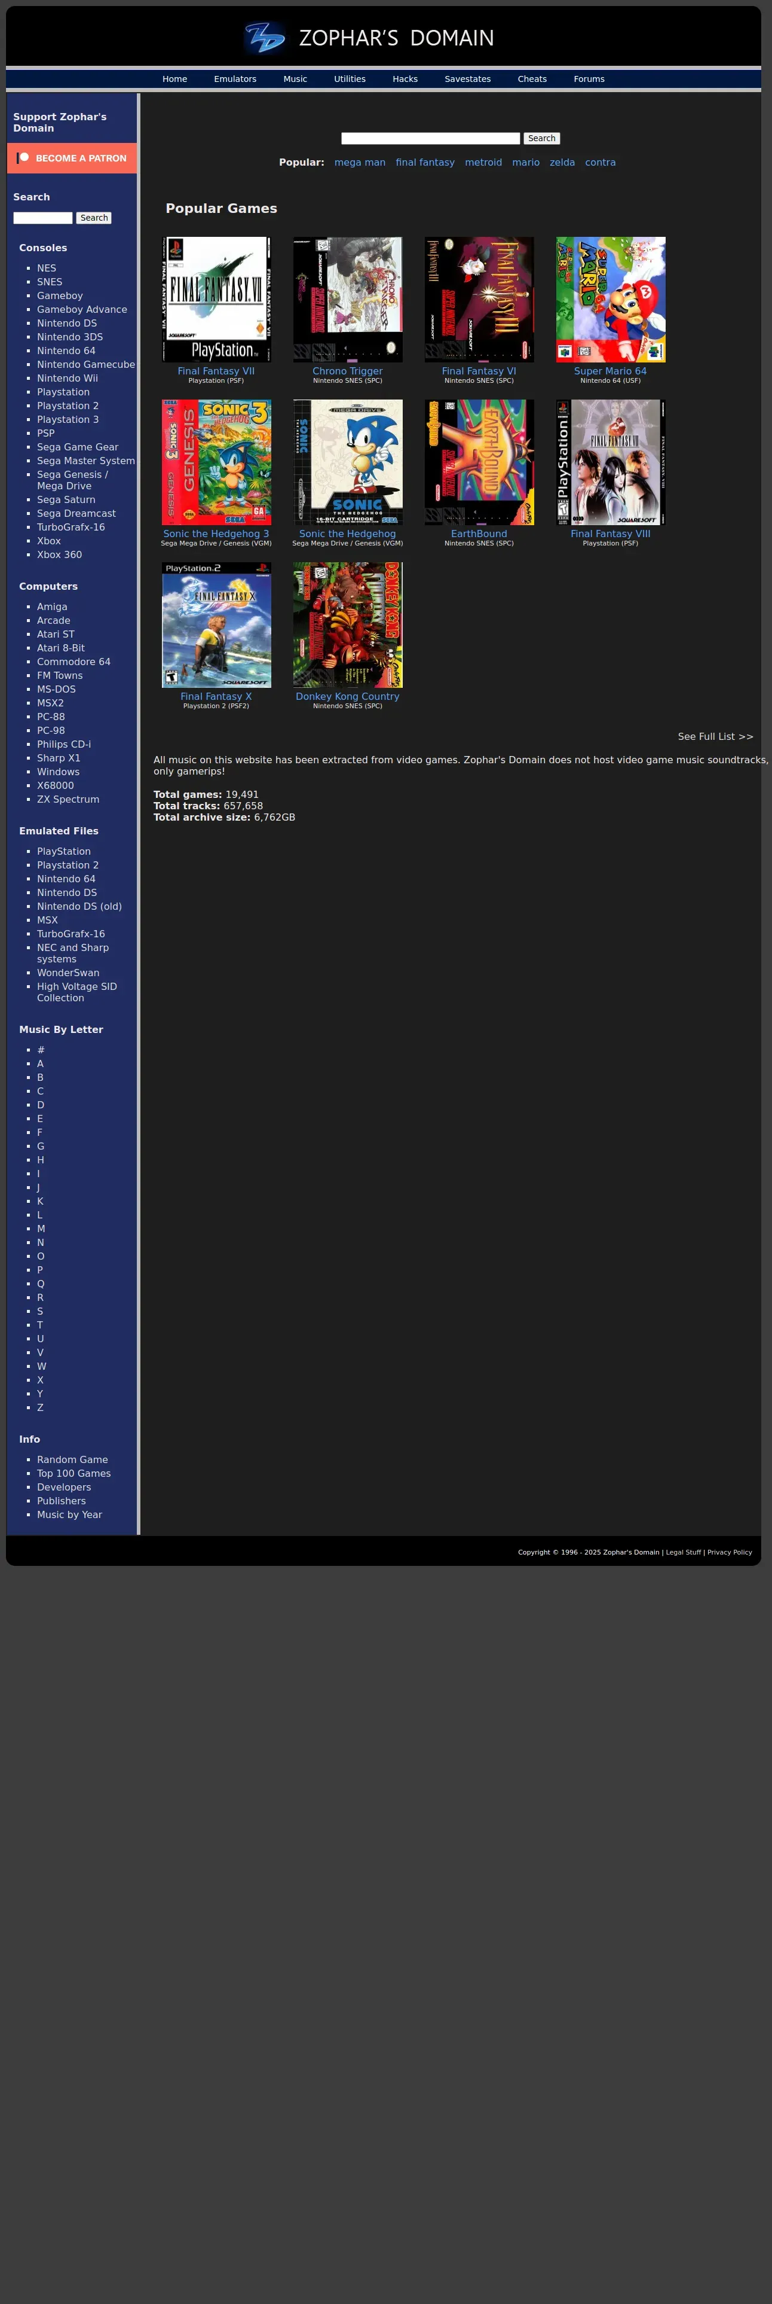Click the Become a Patron button
This screenshot has height=2304, width=772.
click(x=72, y=159)
